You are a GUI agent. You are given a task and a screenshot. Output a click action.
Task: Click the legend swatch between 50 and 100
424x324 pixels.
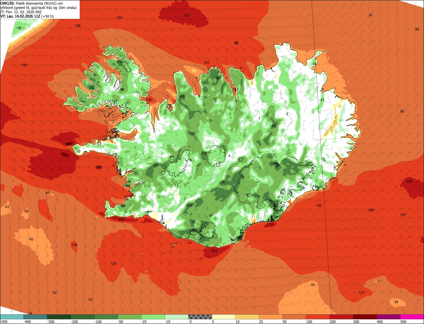[294, 317]
